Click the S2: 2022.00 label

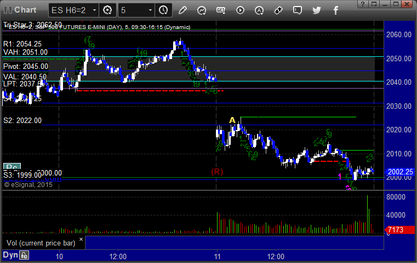(22, 120)
